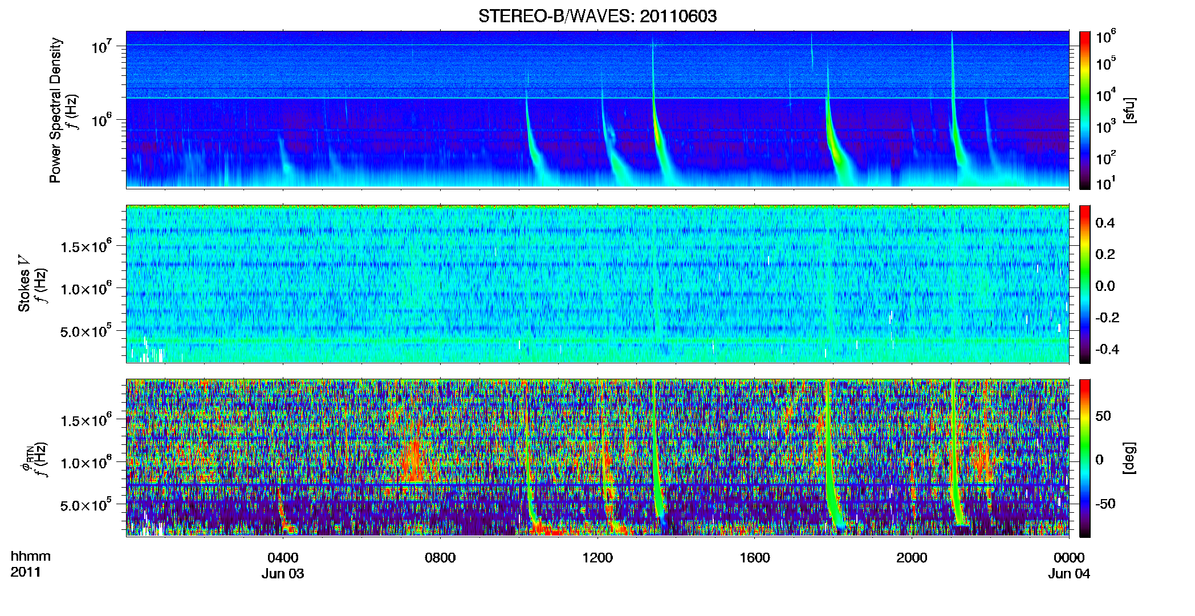
Task: Click the -0.4 color bar value
Action: point(1107,349)
